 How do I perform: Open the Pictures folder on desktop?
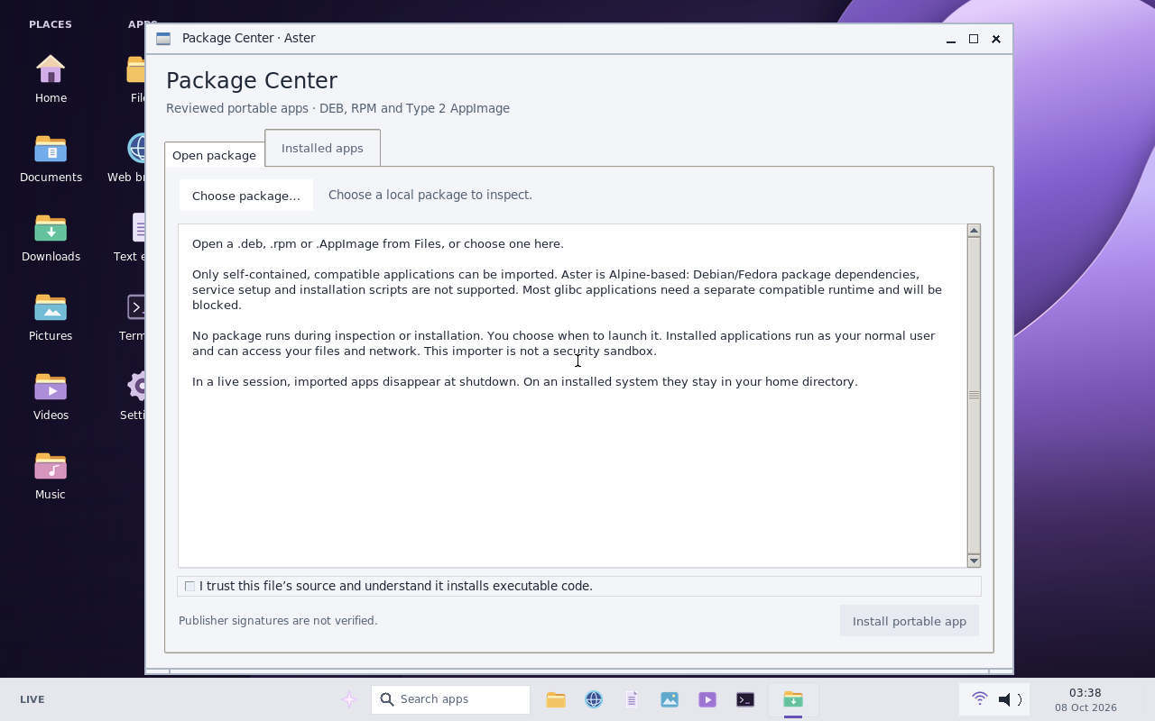point(51,317)
